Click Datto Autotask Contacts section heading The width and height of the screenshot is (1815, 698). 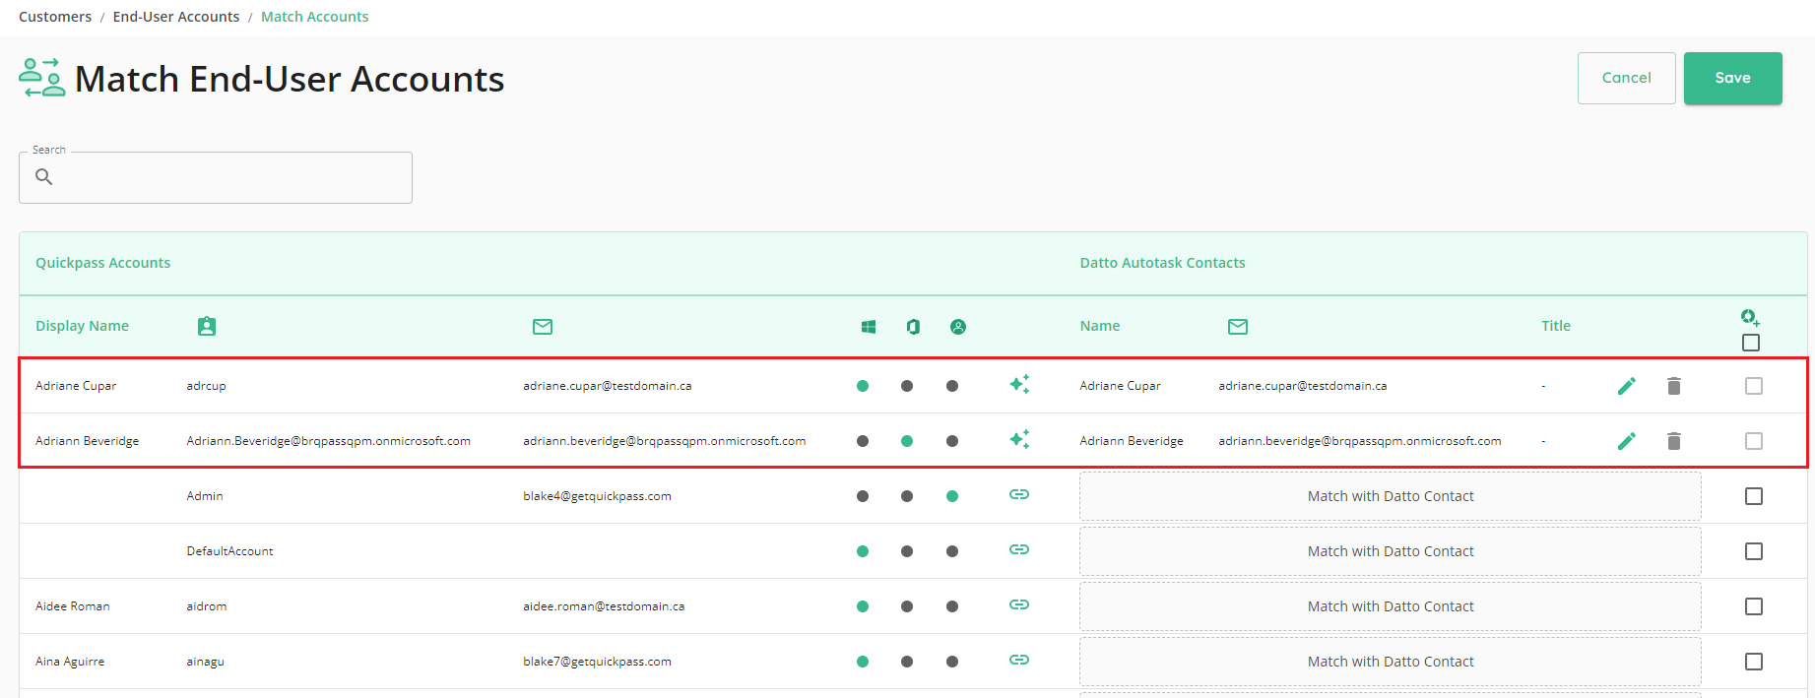pyautogui.click(x=1163, y=263)
